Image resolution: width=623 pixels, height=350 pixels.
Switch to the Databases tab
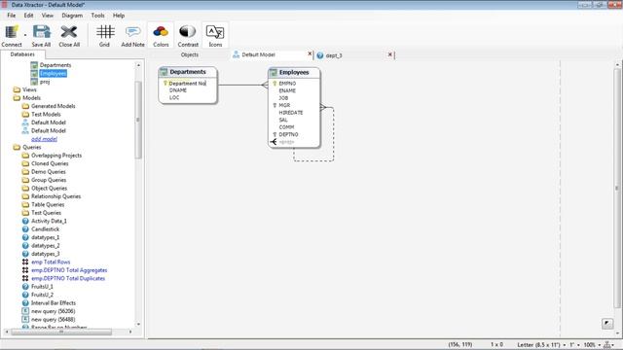[22, 54]
